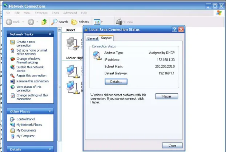Click the View status globe icon
Screen dimensions: 226x152
tap(13, 87)
